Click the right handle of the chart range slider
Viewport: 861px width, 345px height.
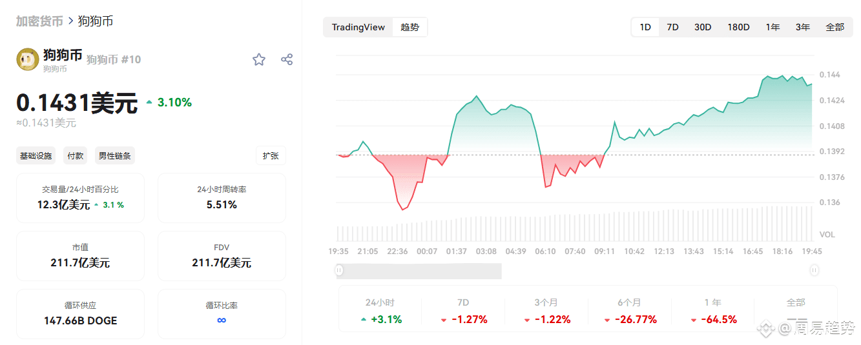(x=814, y=271)
